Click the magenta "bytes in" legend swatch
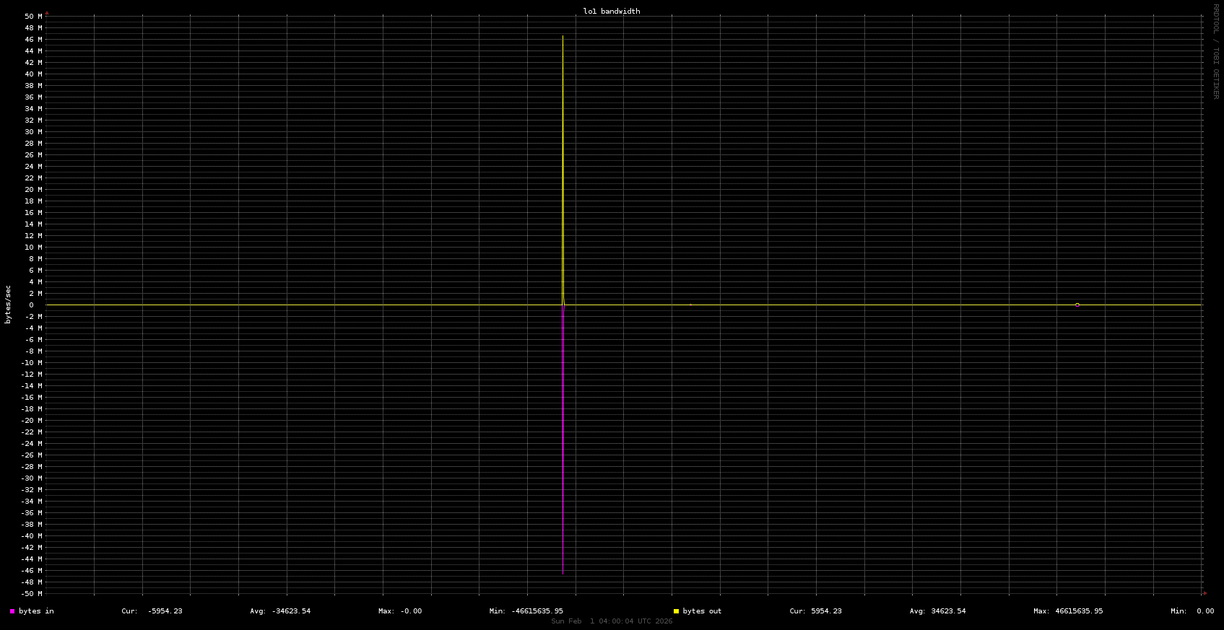 click(12, 611)
